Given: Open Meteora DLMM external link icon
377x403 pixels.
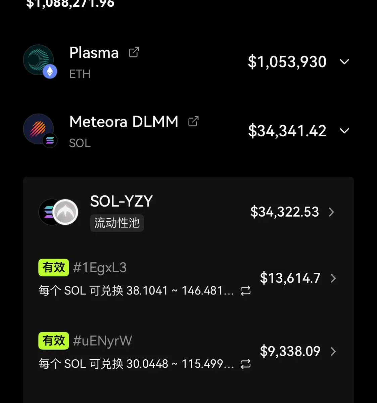Looking at the screenshot, I should point(193,121).
